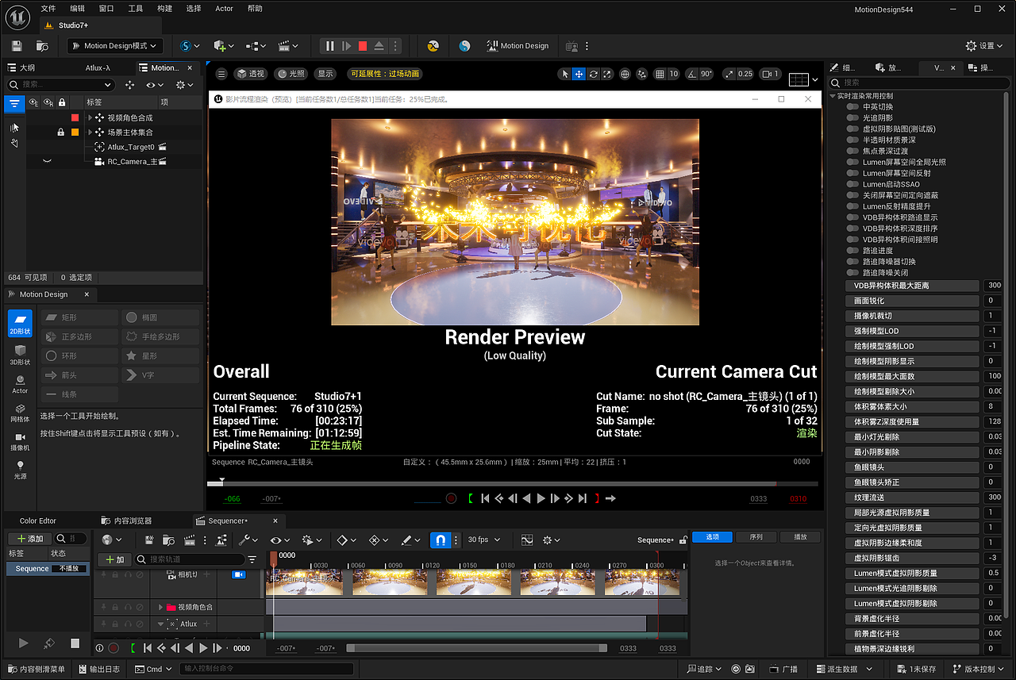The height and width of the screenshot is (680, 1016).
Task: Click the Sequencer snapping magnet icon
Action: [x=440, y=540]
